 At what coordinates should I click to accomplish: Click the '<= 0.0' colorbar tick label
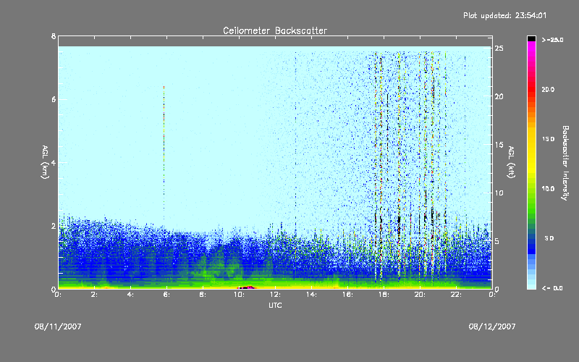(552, 288)
